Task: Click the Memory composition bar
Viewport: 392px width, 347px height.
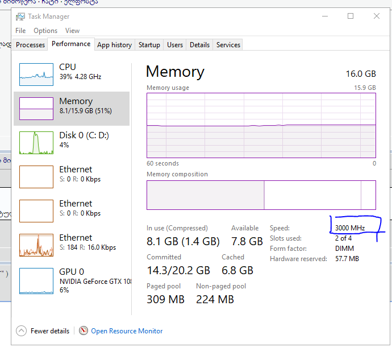Action: point(261,195)
